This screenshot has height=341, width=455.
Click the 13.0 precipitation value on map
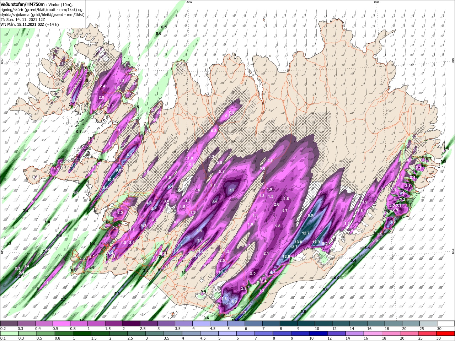click(298, 242)
